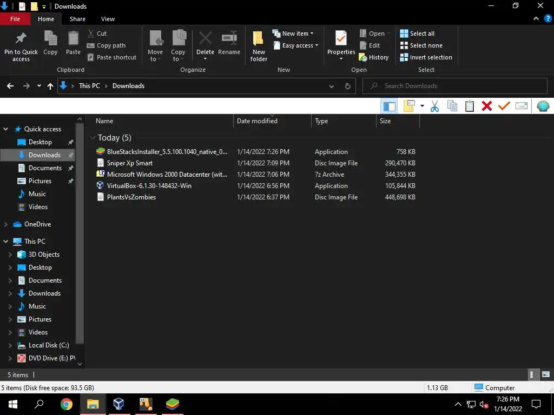This screenshot has height=415, width=554.
Task: Click Paste shortcut in the ribbon
Action: pos(111,57)
